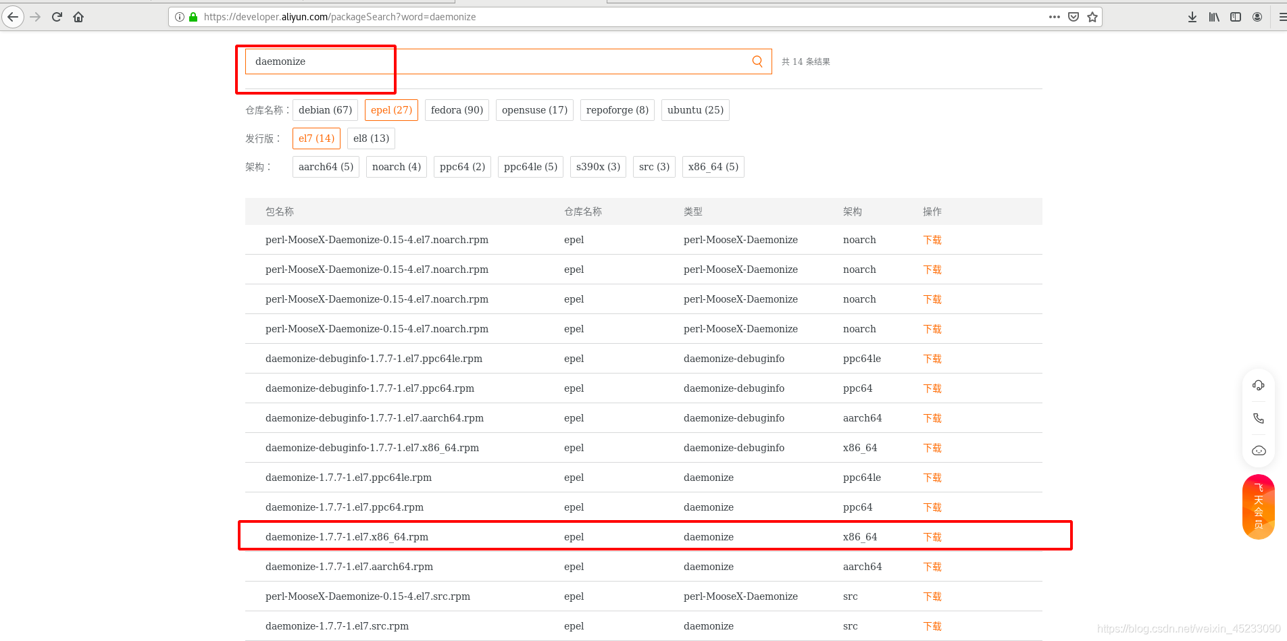The width and height of the screenshot is (1287, 641).
Task: Toggle the sidebar view icon
Action: tap(1236, 17)
